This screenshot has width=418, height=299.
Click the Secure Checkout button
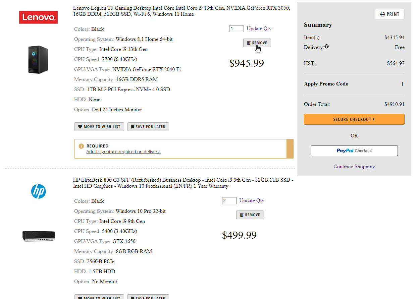354,119
